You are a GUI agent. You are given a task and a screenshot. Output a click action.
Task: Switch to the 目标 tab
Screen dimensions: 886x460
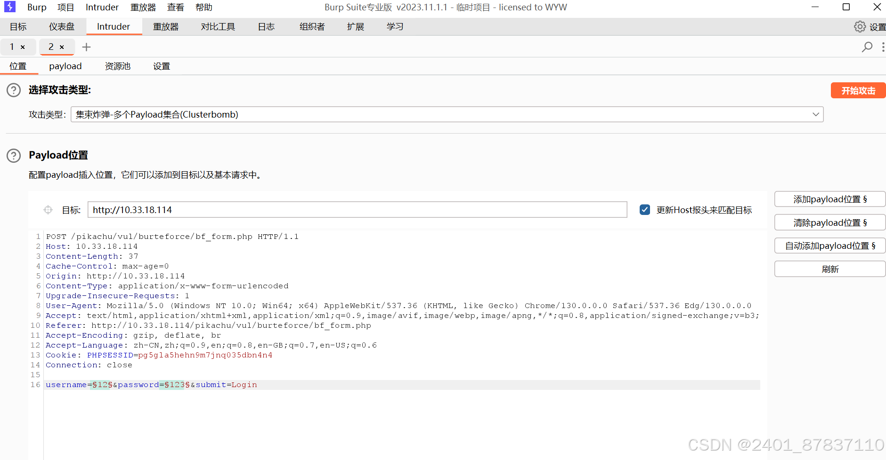pyautogui.click(x=18, y=27)
